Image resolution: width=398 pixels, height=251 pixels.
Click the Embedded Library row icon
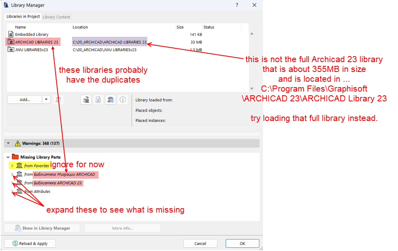11,34
